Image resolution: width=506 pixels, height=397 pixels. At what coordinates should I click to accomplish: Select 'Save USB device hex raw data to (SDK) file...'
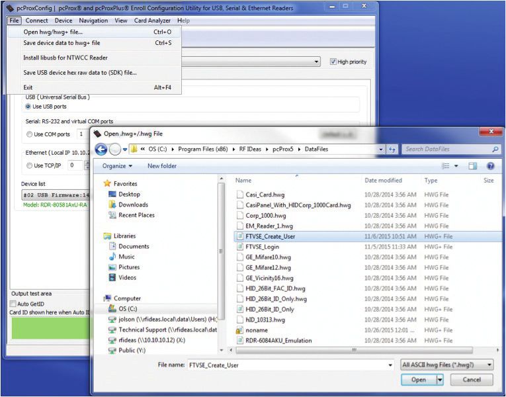tap(93, 73)
